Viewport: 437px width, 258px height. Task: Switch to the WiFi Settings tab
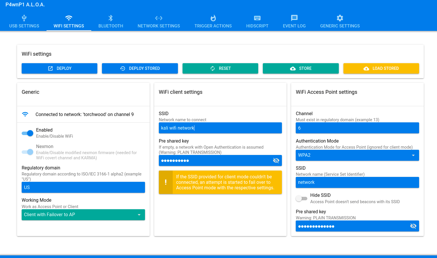click(x=69, y=22)
